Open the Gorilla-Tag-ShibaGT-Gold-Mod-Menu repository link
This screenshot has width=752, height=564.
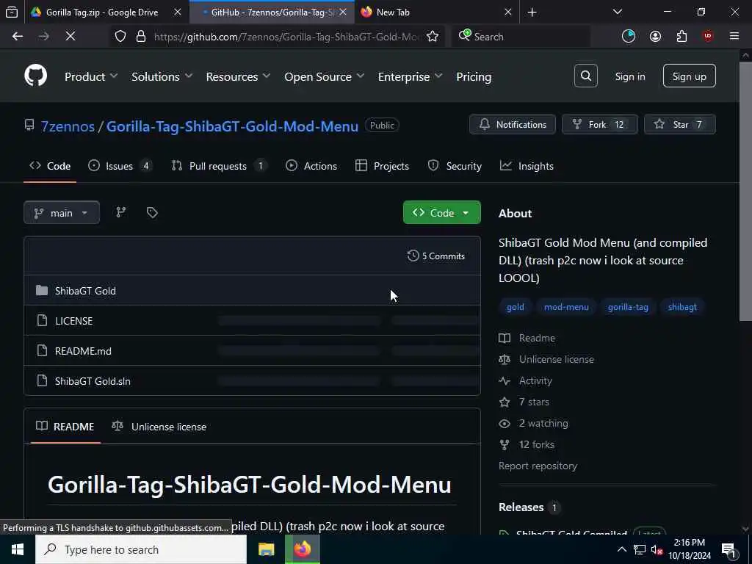(232, 126)
